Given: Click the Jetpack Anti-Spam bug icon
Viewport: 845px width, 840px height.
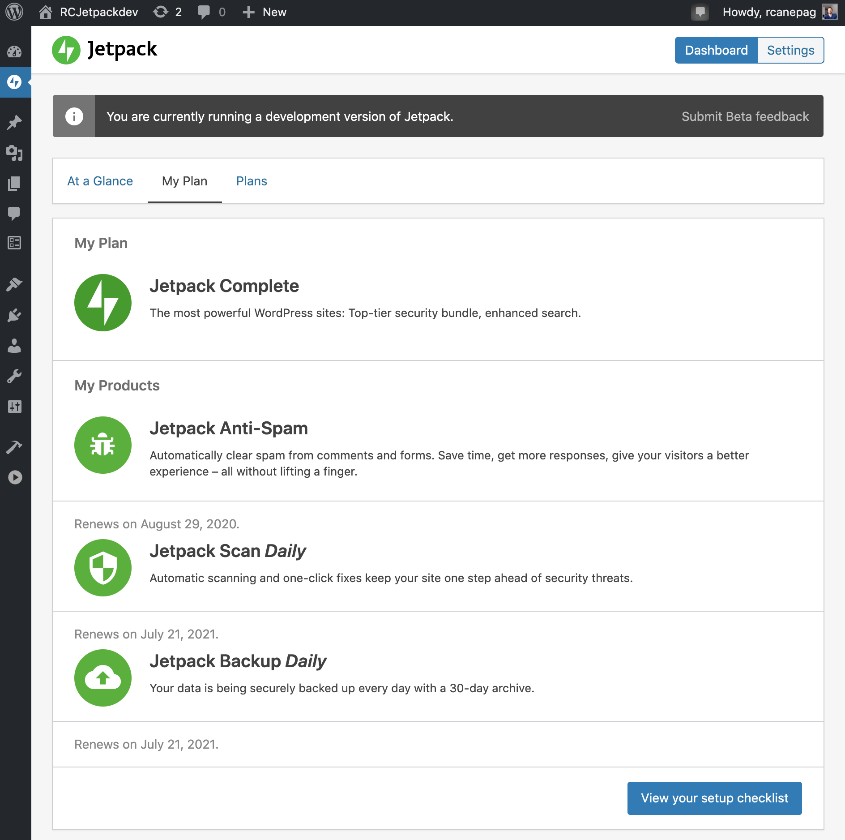Looking at the screenshot, I should 103,445.
